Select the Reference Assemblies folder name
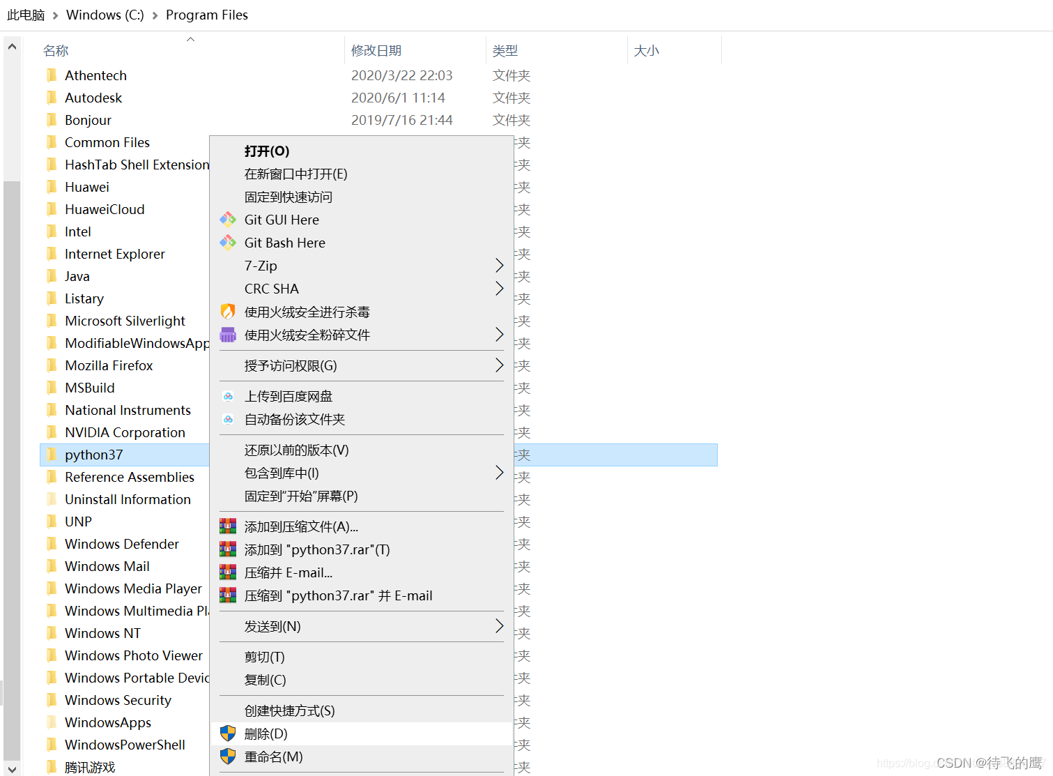Image resolution: width=1053 pixels, height=776 pixels. pos(130,477)
